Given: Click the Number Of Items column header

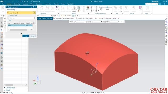Looking at the screenshot, I should click(x=19, y=23).
